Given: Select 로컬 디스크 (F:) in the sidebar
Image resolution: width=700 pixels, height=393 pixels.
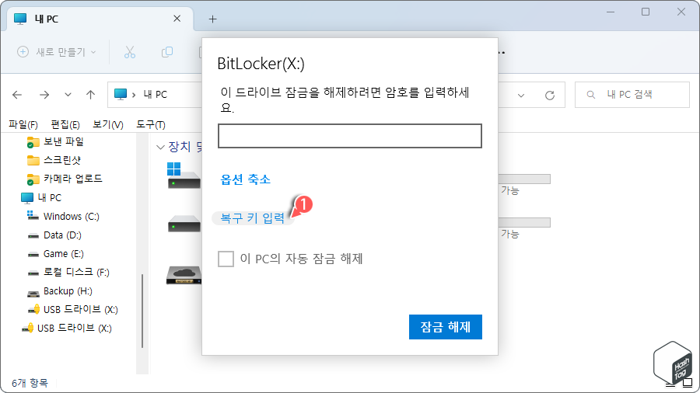Looking at the screenshot, I should click(76, 273).
